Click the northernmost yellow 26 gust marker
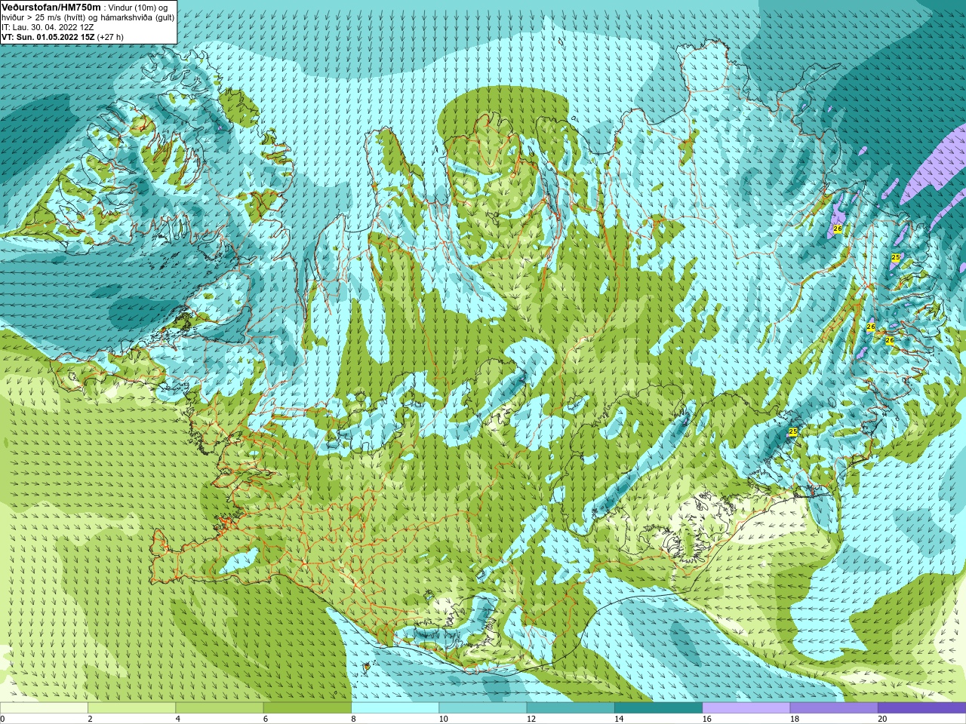The height and width of the screenshot is (724, 966). coord(838,229)
